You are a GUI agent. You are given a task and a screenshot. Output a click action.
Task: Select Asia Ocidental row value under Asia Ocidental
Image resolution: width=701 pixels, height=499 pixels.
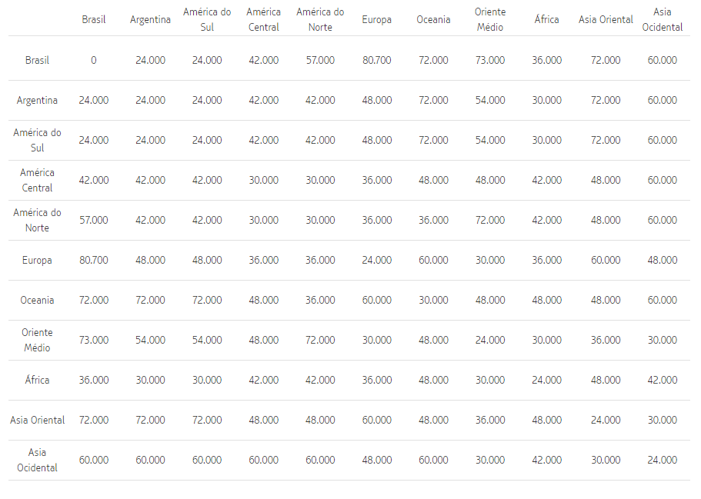(x=662, y=460)
